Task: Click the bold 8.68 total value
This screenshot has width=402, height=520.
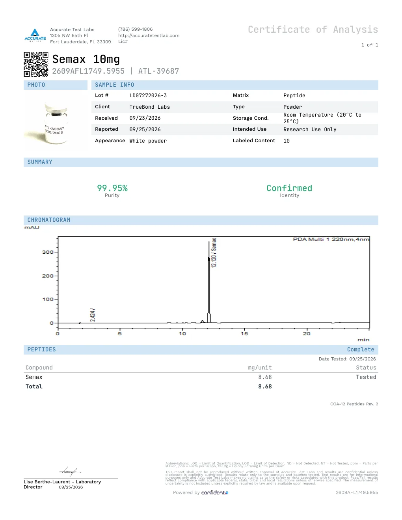Action: coord(265,386)
